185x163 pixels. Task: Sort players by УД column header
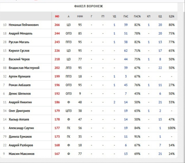pos(114,16)
